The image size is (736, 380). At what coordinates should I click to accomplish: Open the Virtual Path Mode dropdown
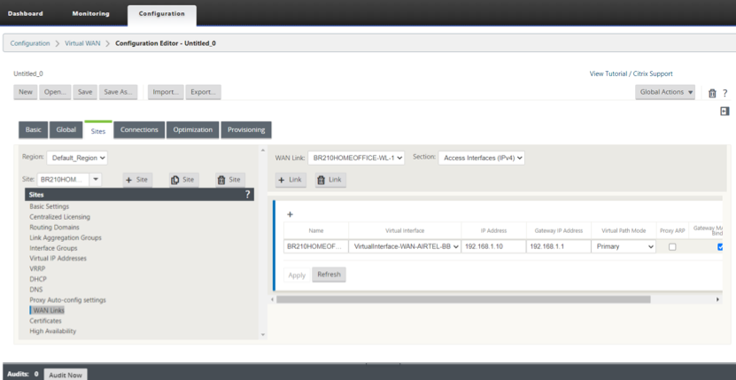[624, 246]
